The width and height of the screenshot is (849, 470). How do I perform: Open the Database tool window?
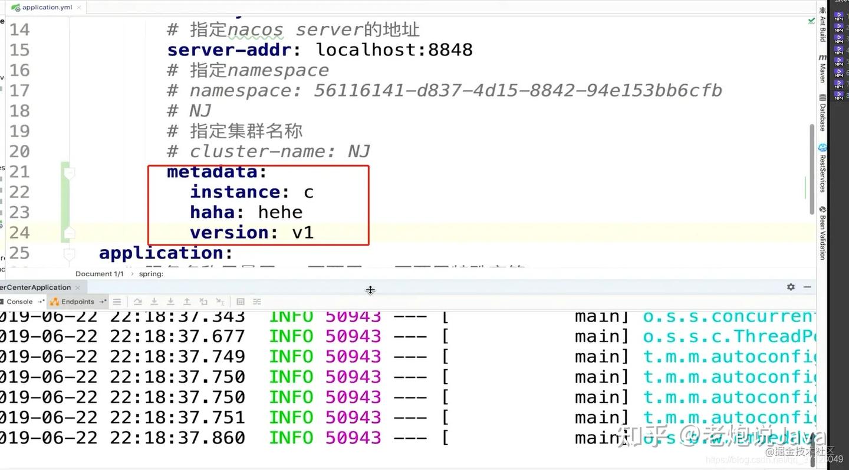click(x=822, y=112)
